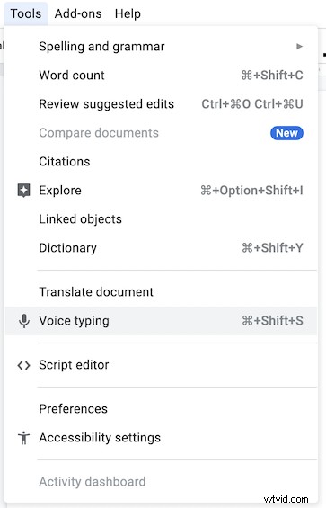Click the ⌘+Shift+Y shortcut text
326x508 pixels.
click(x=272, y=248)
